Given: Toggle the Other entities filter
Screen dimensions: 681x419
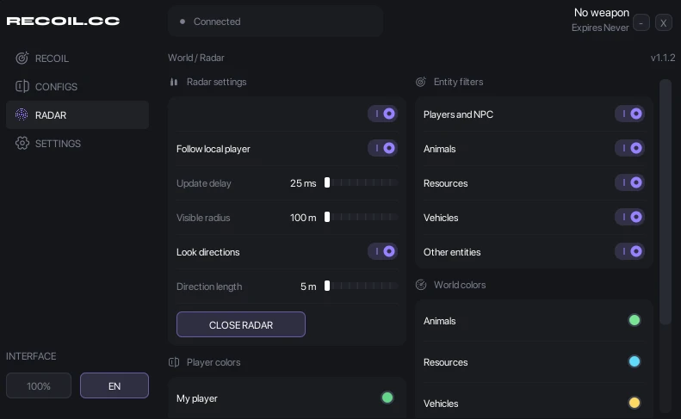Looking at the screenshot, I should click(629, 251).
